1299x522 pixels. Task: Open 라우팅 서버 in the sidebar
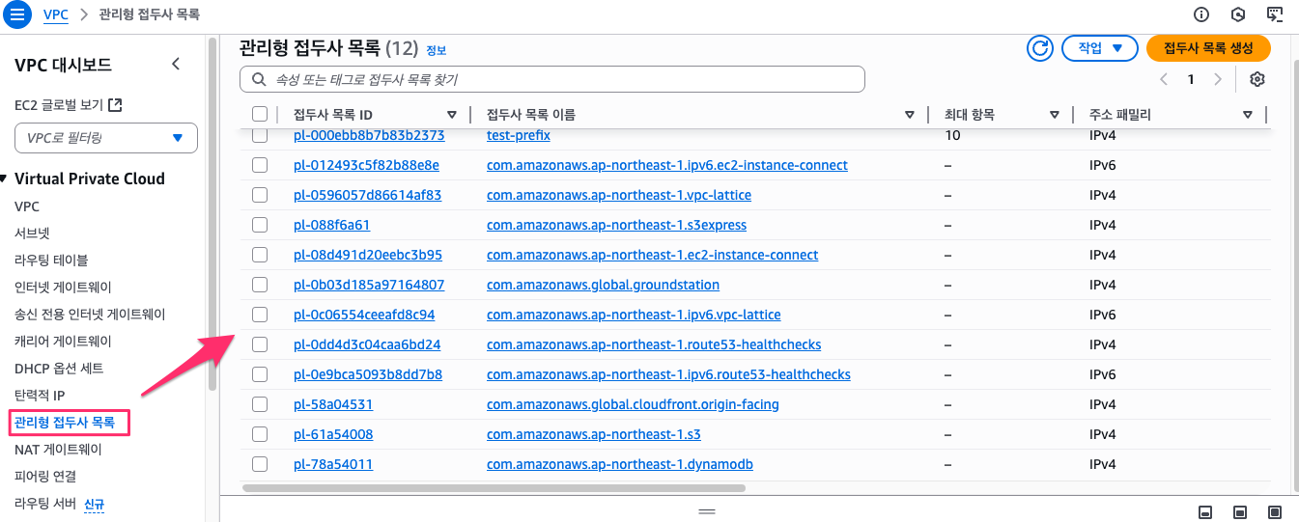[x=45, y=504]
